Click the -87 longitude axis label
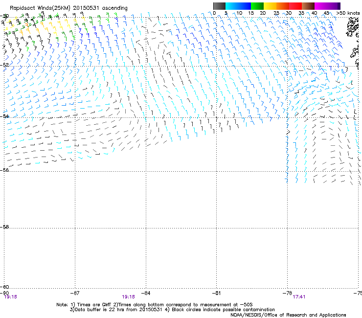 point(75,293)
